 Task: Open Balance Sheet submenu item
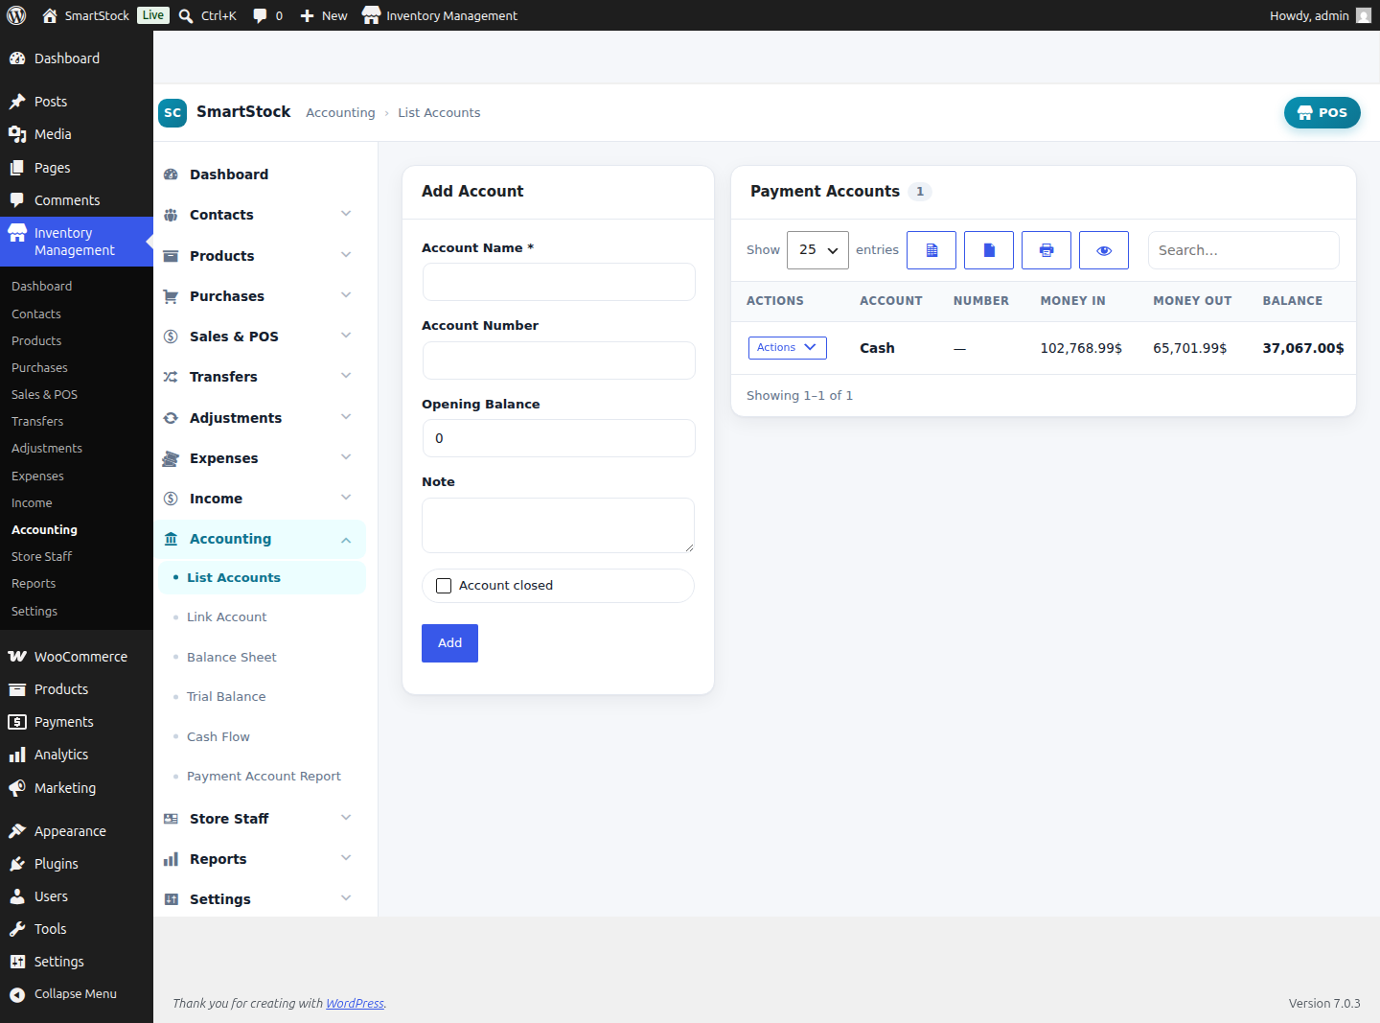tap(231, 658)
